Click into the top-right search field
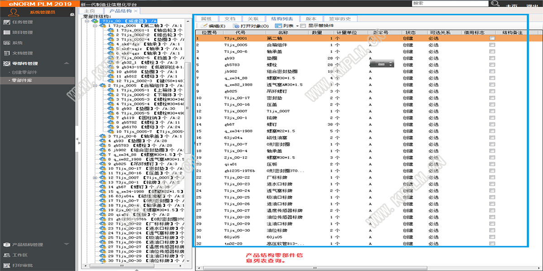The width and height of the screenshot is (543, 271). (450, 3)
